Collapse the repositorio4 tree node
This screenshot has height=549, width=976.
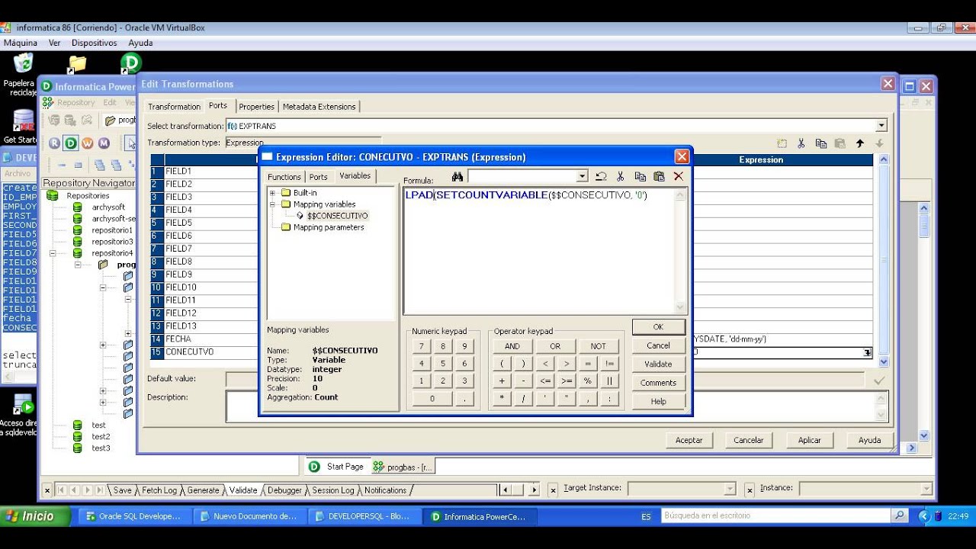click(x=52, y=253)
